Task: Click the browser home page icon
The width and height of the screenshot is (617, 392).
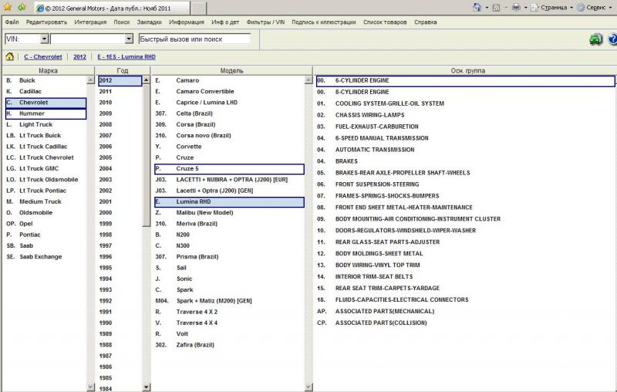Action: pos(477,7)
